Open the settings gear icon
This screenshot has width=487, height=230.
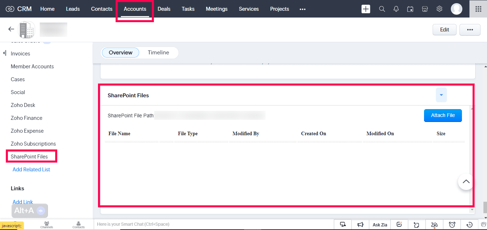[439, 9]
